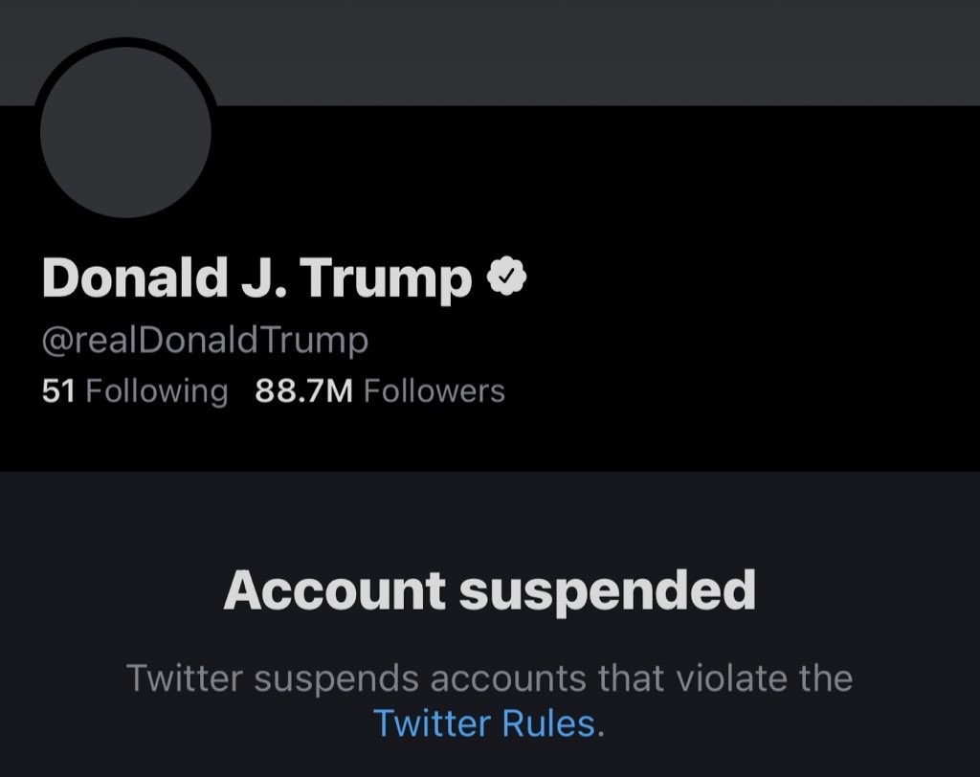
Task: Open the blank profile avatar circle
Action: pyautogui.click(x=125, y=132)
